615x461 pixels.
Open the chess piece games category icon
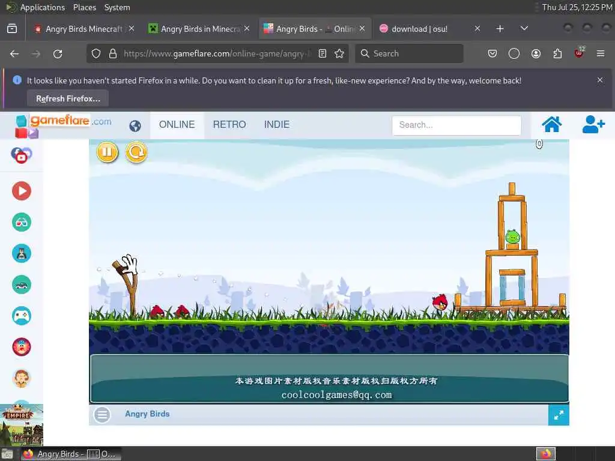[22, 253]
